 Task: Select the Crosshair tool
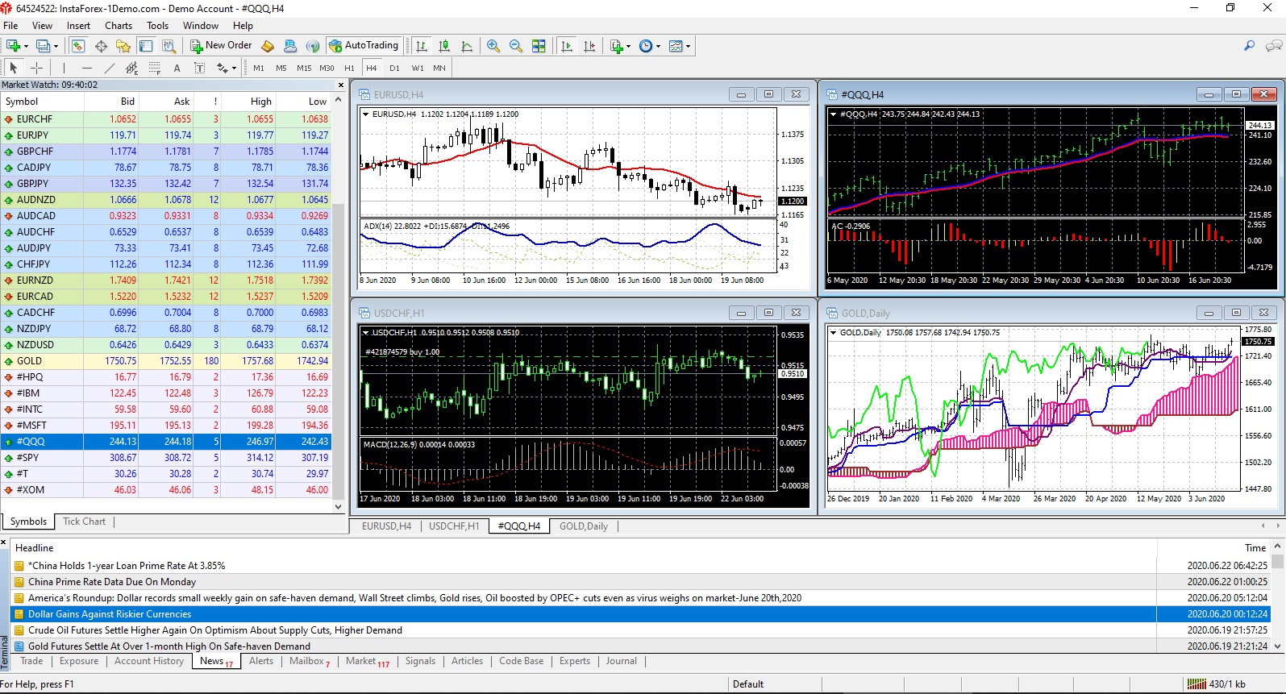(x=36, y=68)
